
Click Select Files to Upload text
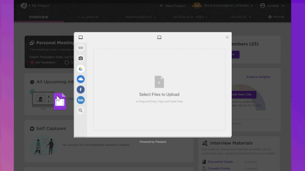click(159, 95)
